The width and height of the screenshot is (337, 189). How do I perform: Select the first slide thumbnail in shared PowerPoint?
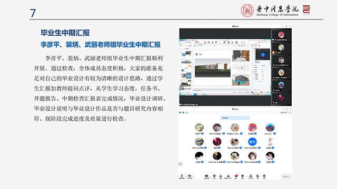(x=186, y=54)
